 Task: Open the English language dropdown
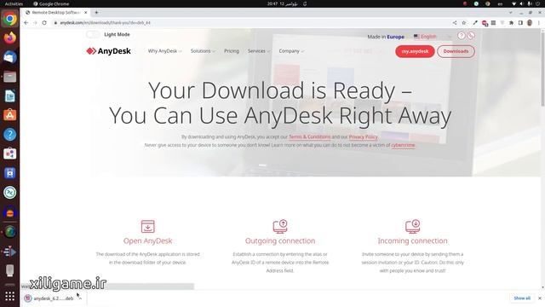(x=433, y=36)
